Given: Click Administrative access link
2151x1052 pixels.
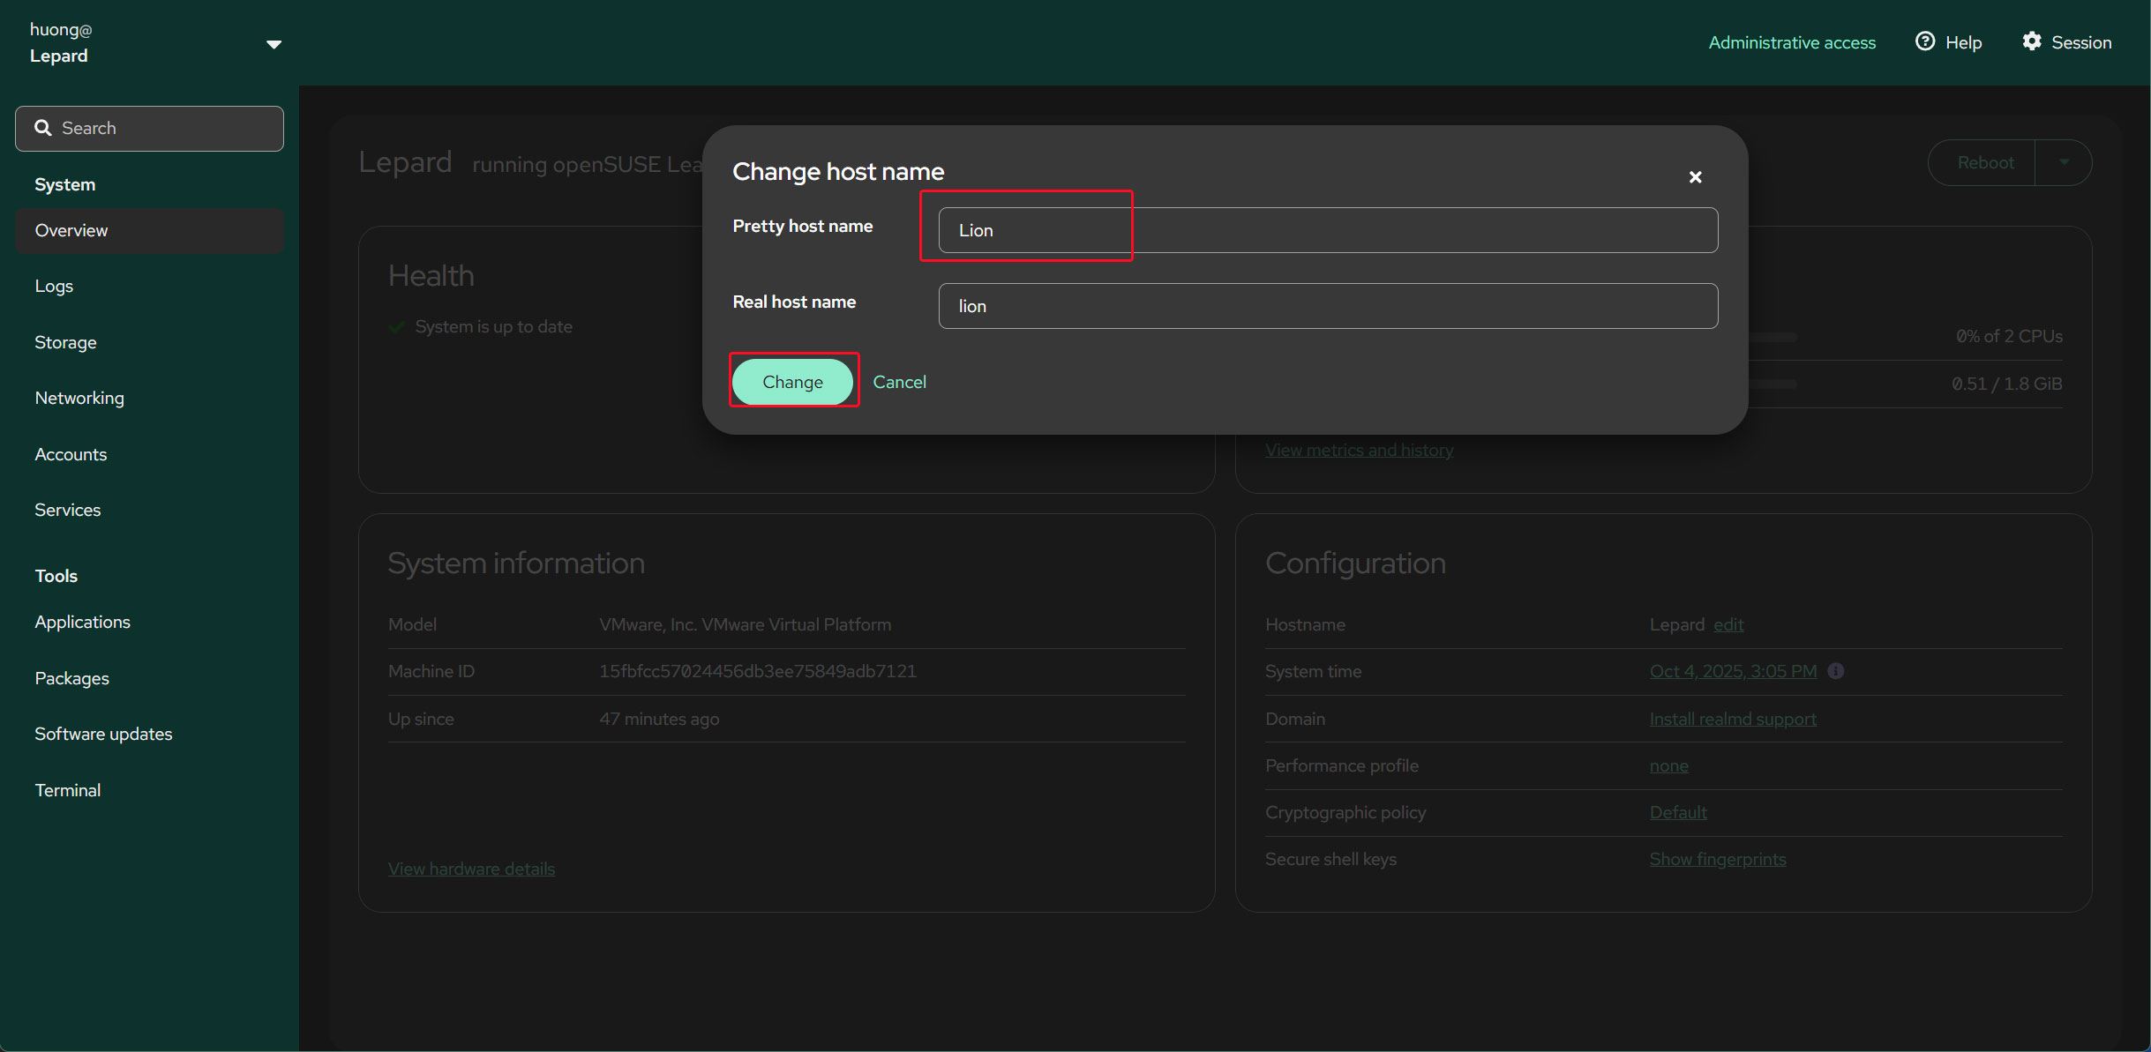Looking at the screenshot, I should pos(1791,42).
